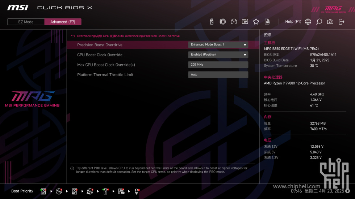Click the AMD Ryzen 9 9900X processor name

[x=294, y=83]
